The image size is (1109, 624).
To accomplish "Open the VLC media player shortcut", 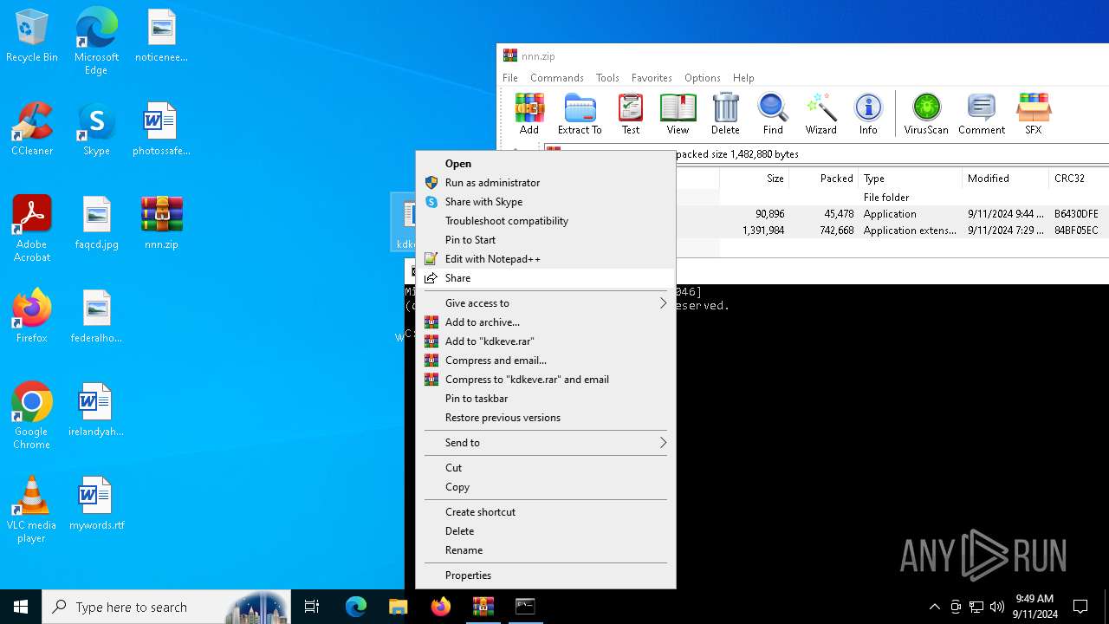I will pyautogui.click(x=32, y=510).
